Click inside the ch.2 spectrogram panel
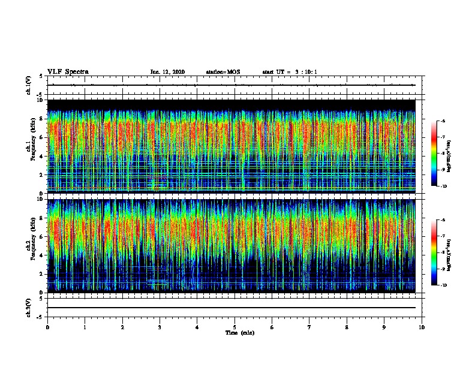The width and height of the screenshot is (475, 367). pyautogui.click(x=232, y=246)
